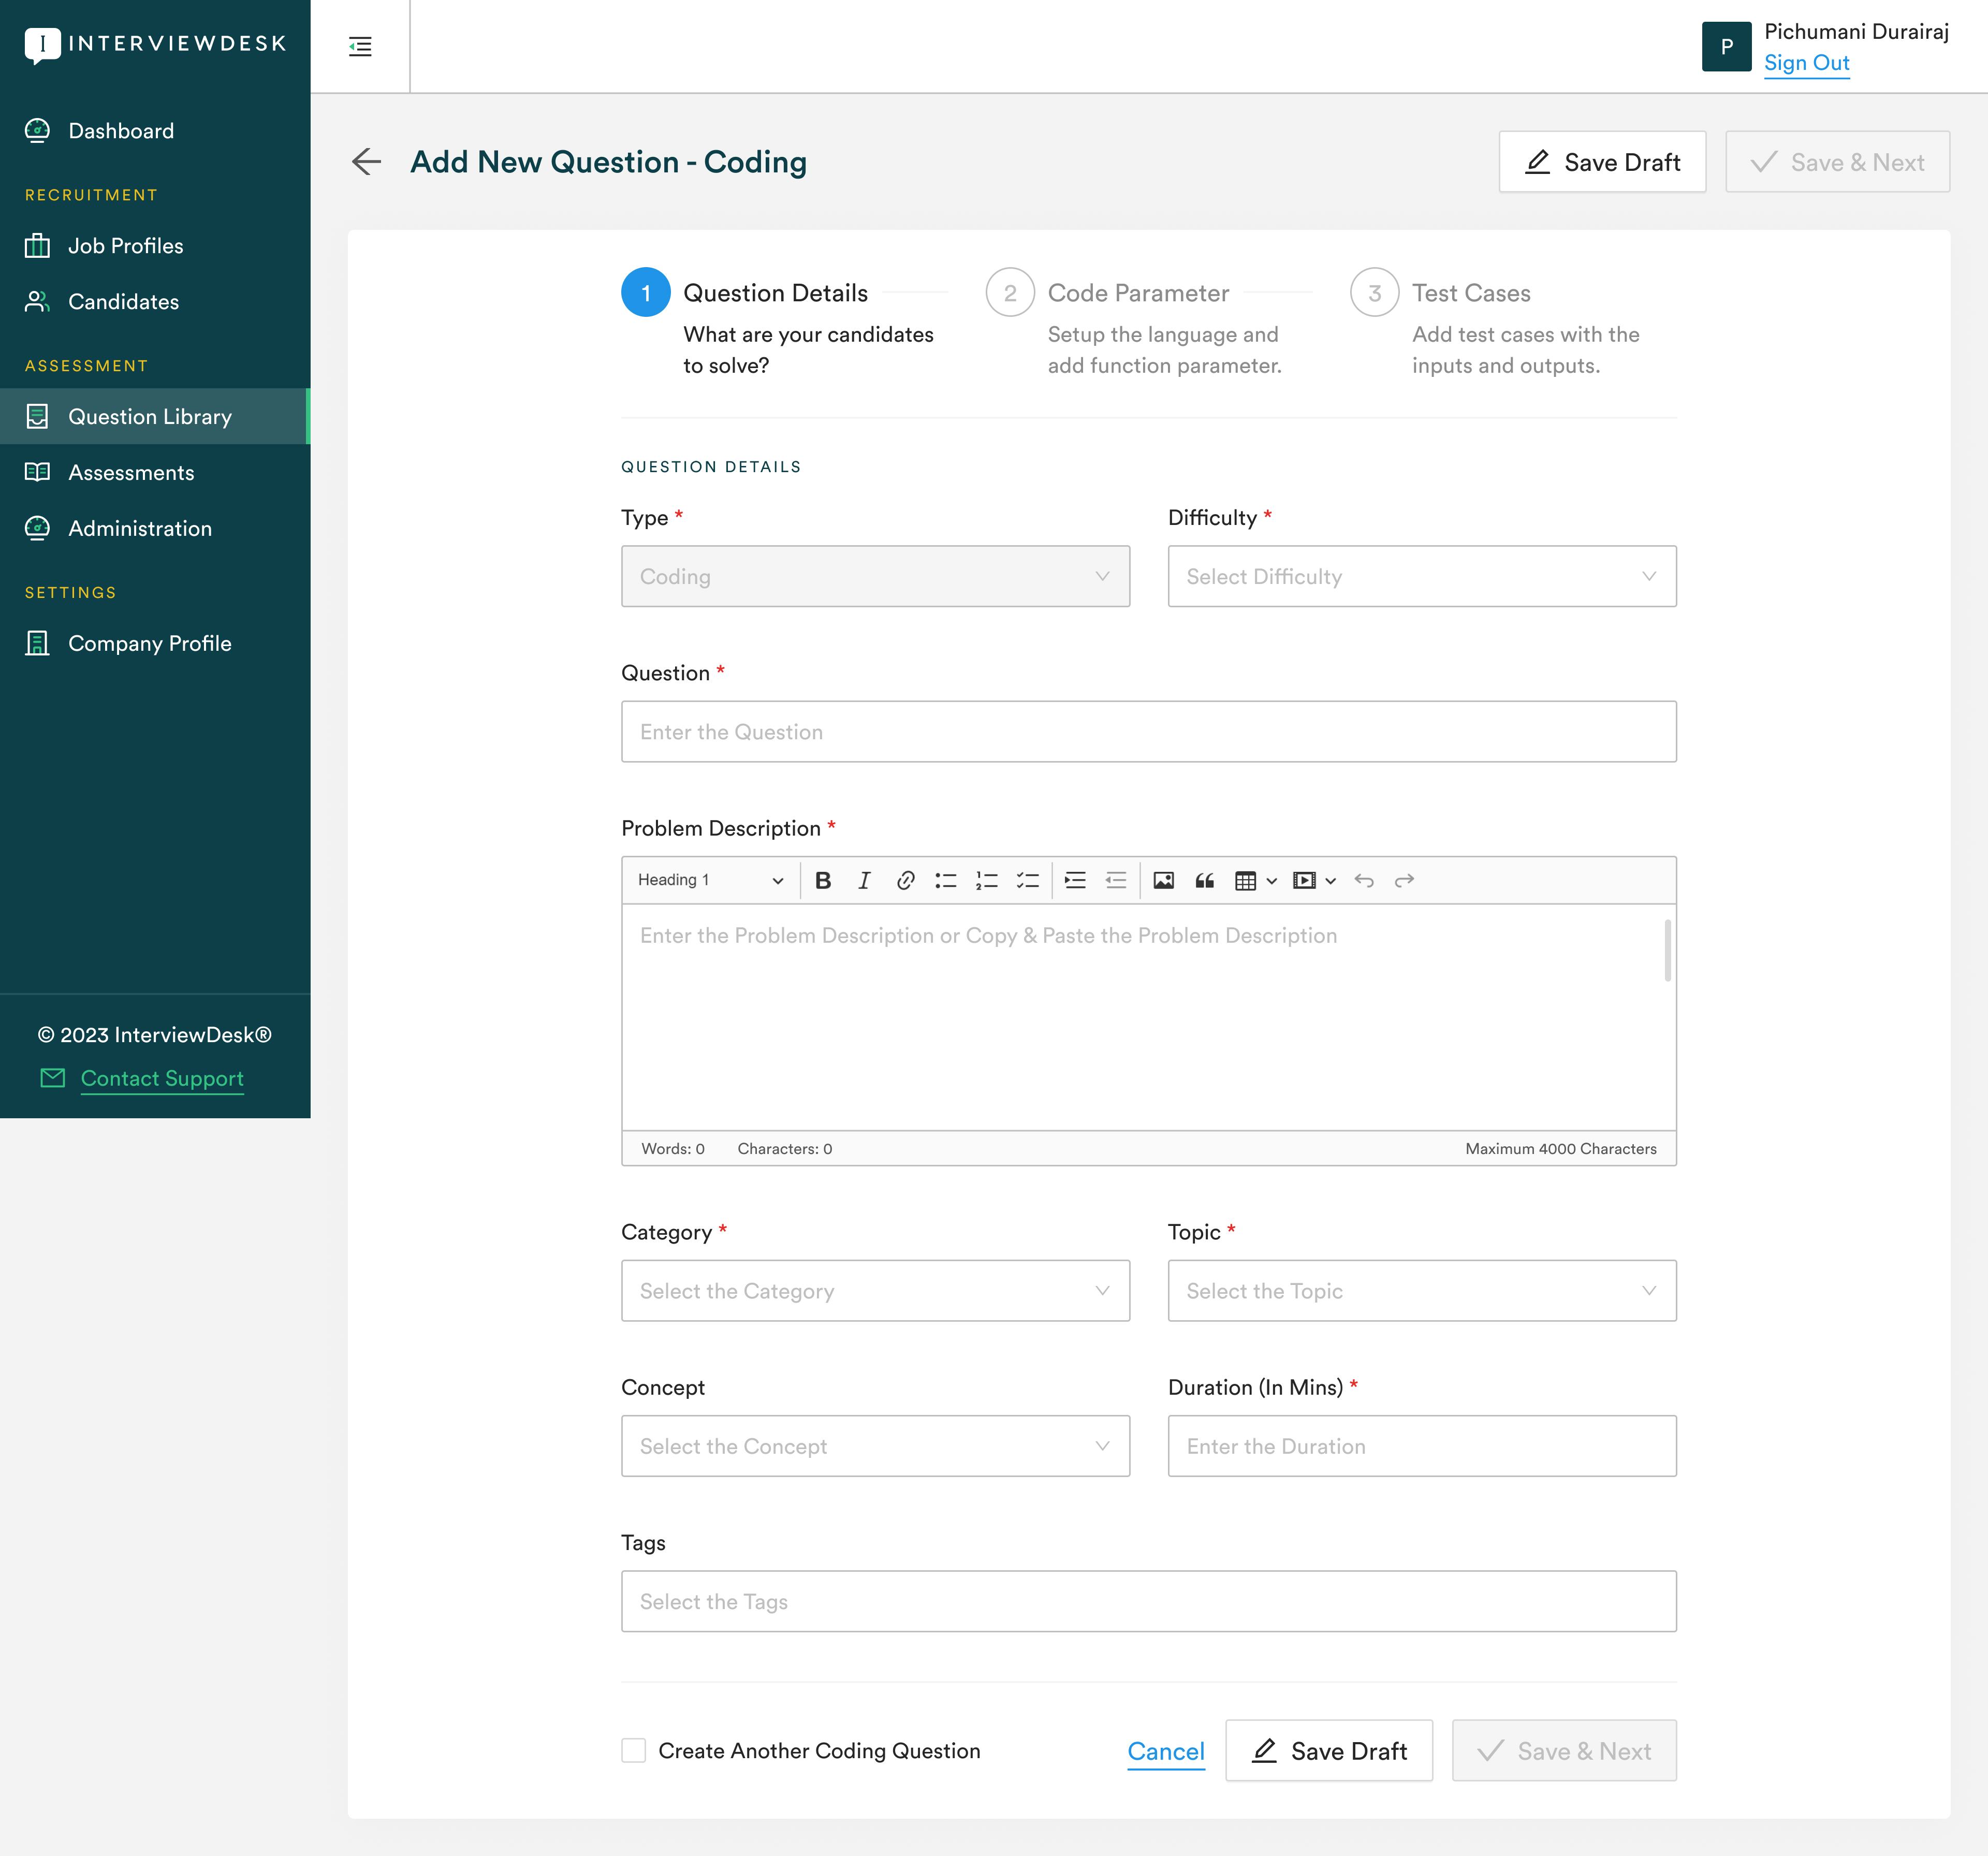Toggle bold formatting in the description editor
The width and height of the screenshot is (1988, 1856).
pyautogui.click(x=823, y=880)
